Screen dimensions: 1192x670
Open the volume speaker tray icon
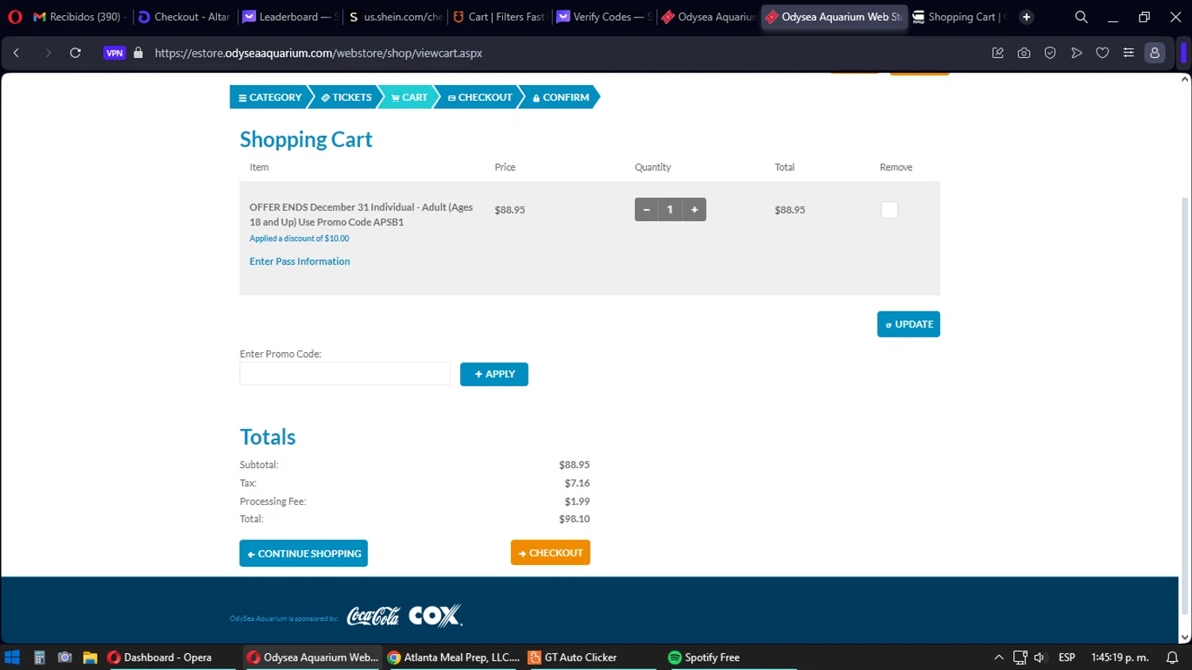click(1039, 657)
